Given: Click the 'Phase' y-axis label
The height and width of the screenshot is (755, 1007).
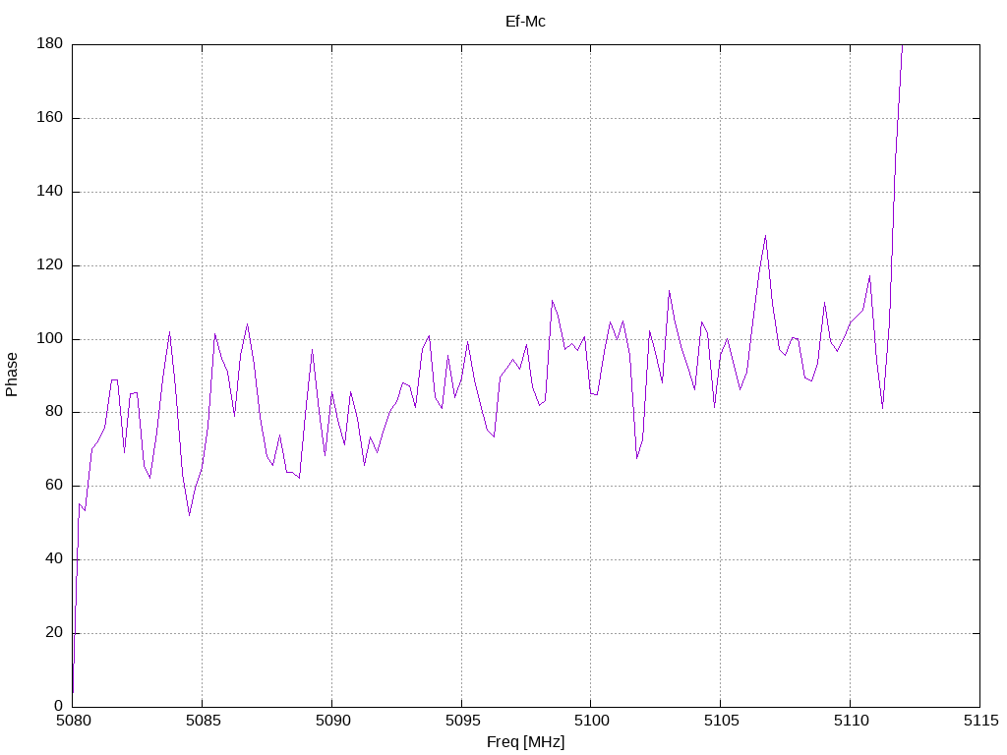Looking at the screenshot, I should 12,375.
